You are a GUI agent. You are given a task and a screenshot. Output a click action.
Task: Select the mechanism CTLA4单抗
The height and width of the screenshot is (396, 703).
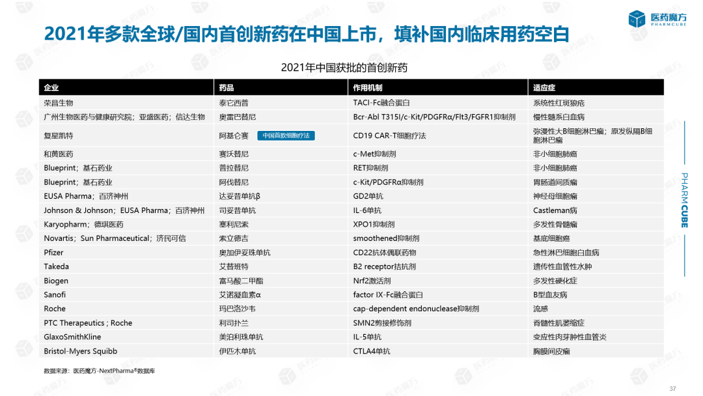[372, 351]
